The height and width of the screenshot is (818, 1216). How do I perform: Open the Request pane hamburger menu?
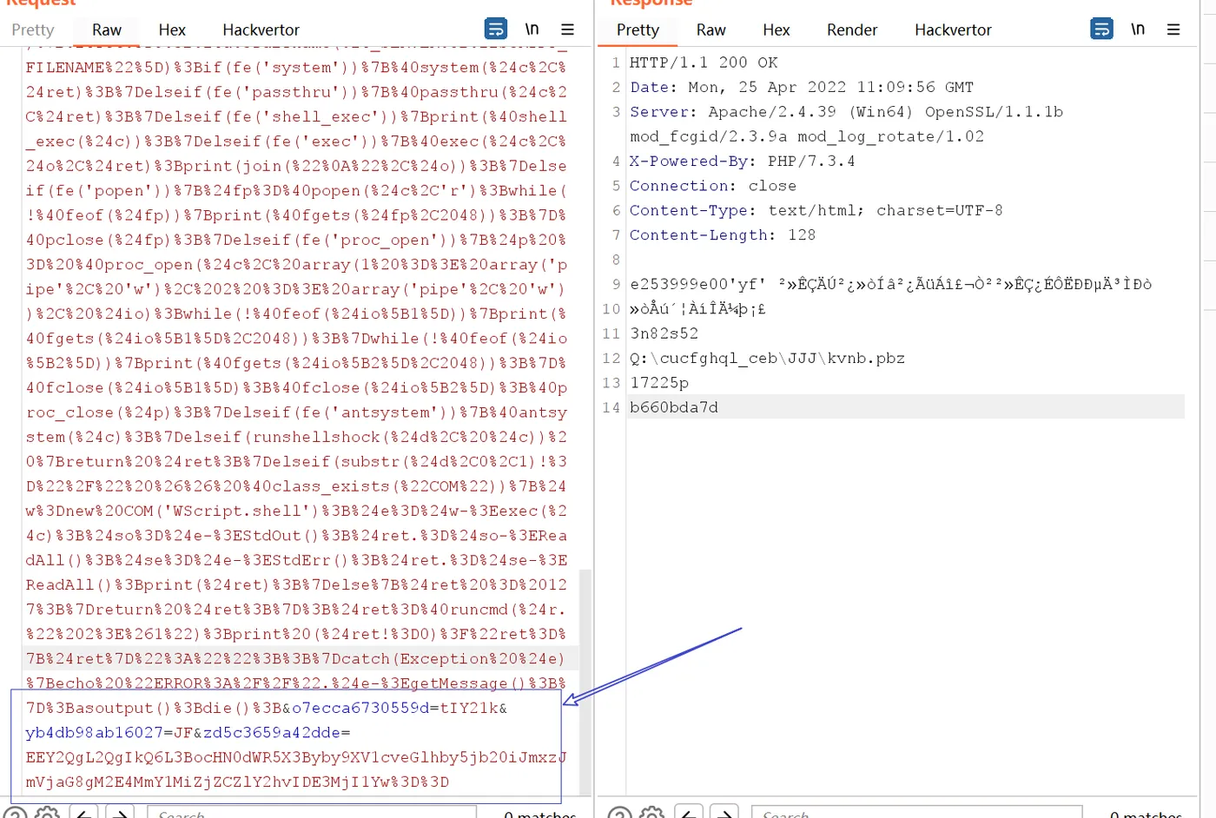pyautogui.click(x=567, y=29)
